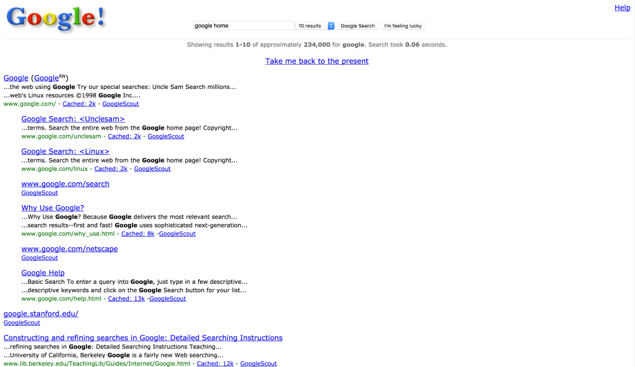Open the first Google result link
This screenshot has height=367, width=635.
[15, 77]
